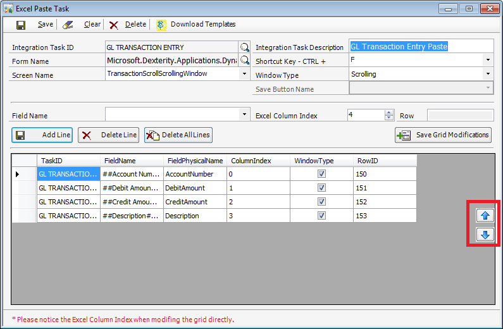Click Download Templates toolbar text
This screenshot has width=503, height=329.
click(x=203, y=25)
